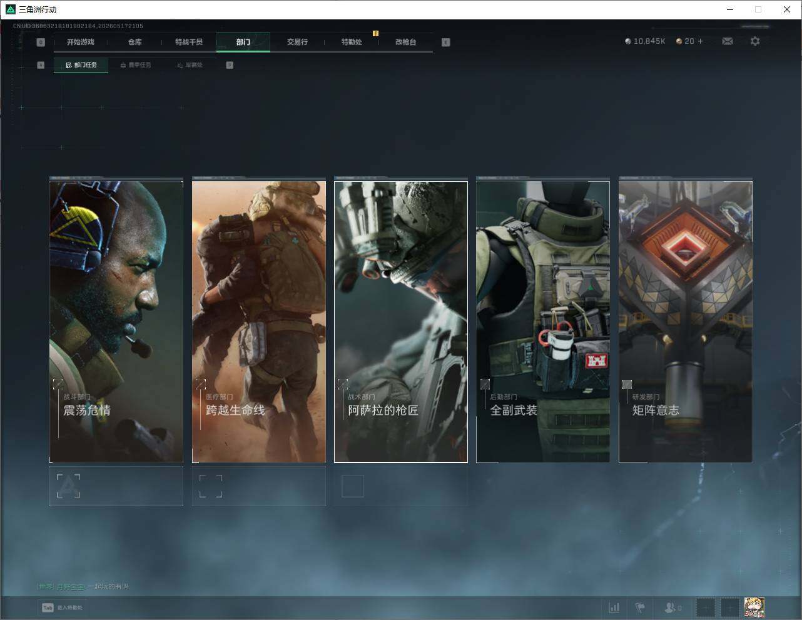The image size is (802, 620).
Task: Click the marker icon above 震荡危情 label
Action: (58, 384)
